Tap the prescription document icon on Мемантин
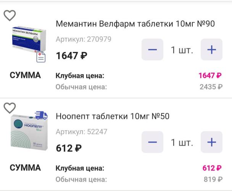This screenshot has width=232, height=191. tap(41, 57)
